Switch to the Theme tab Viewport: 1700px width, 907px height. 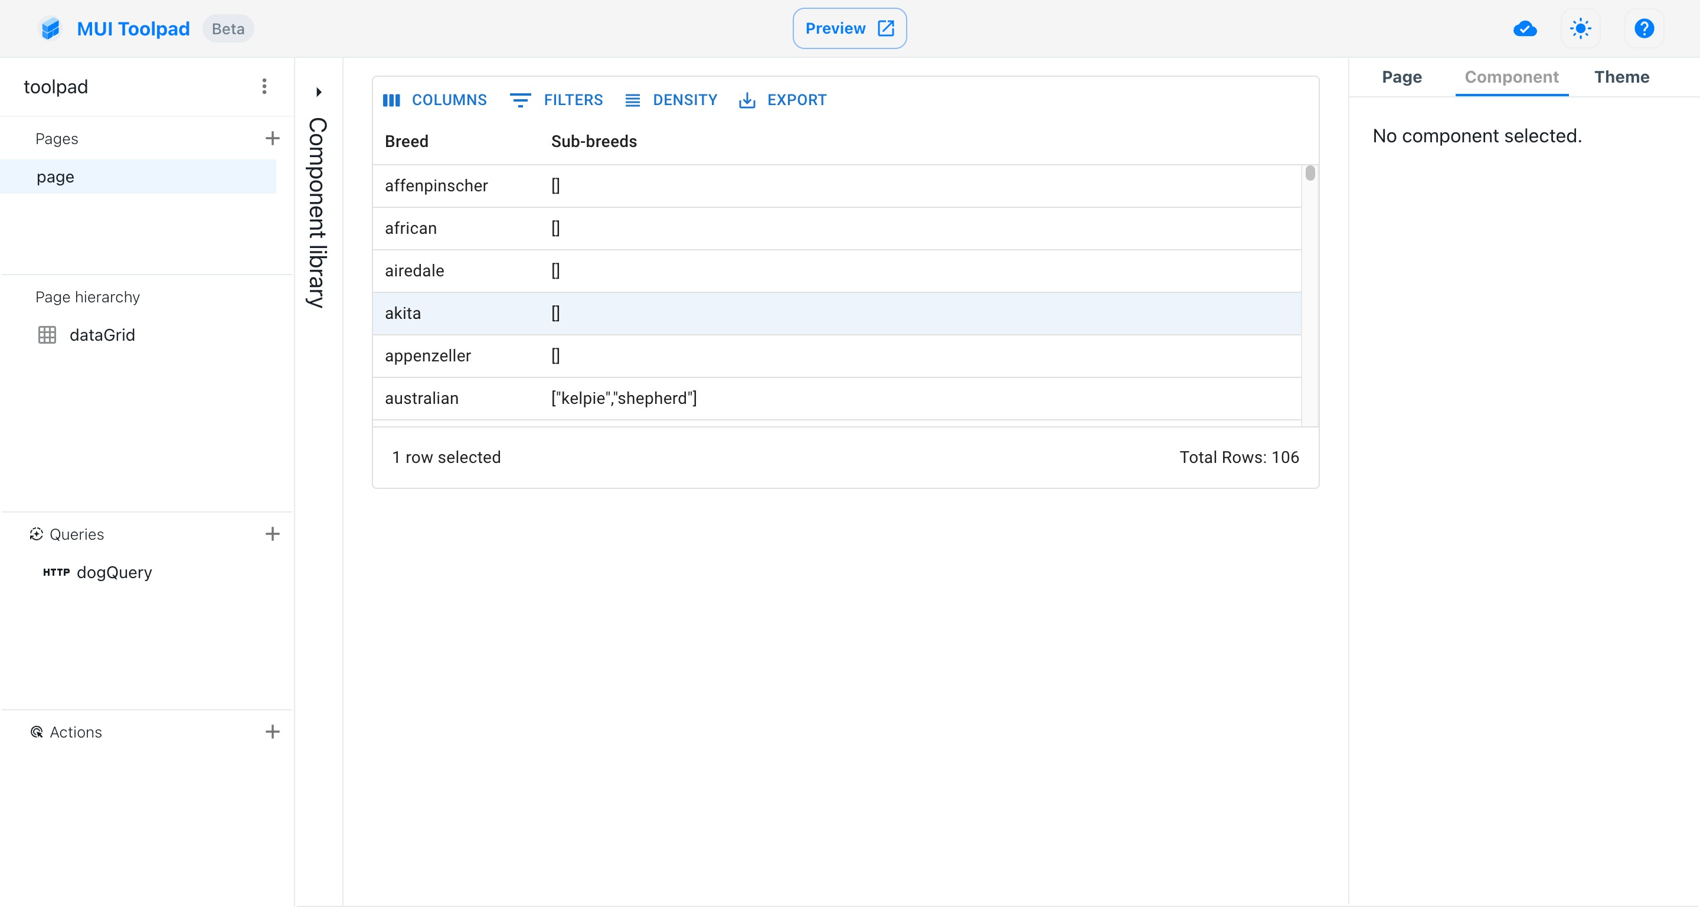pos(1621,77)
